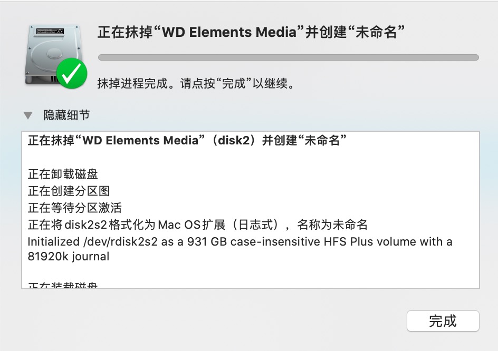
Task: Click the 81920k journal log line
Action: click(69, 257)
